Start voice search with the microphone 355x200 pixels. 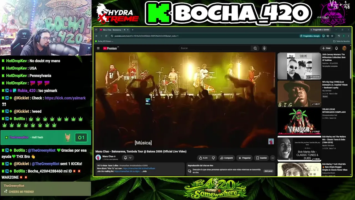(264, 48)
